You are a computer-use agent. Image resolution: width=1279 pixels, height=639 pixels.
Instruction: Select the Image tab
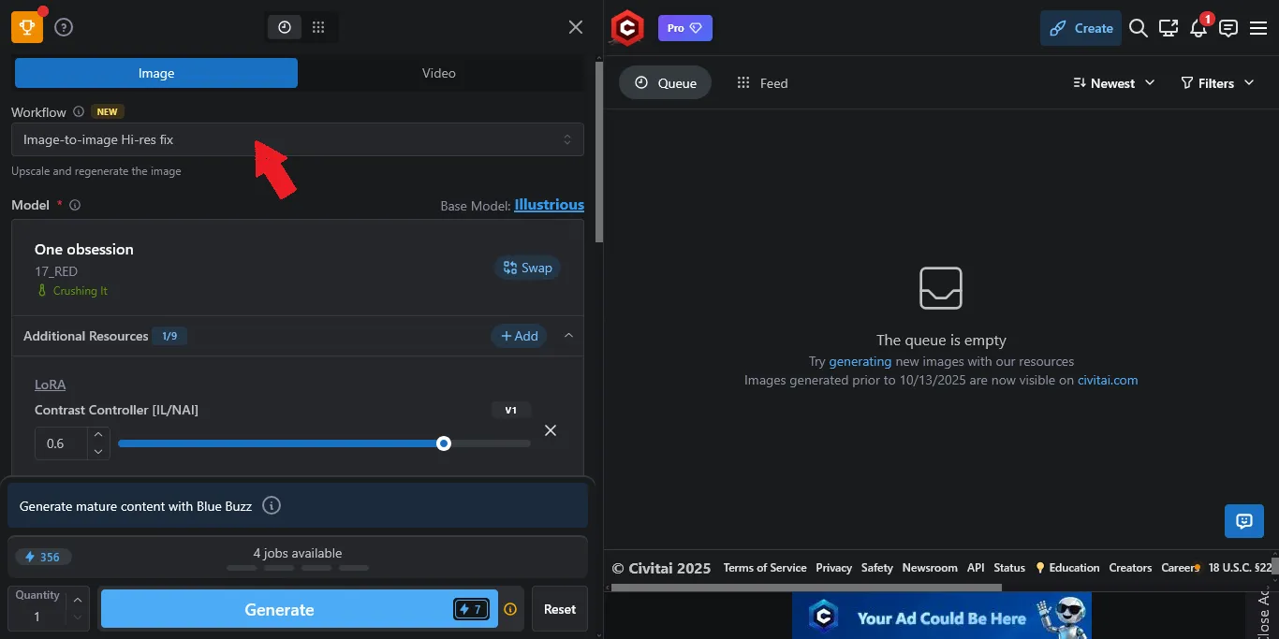(156, 73)
